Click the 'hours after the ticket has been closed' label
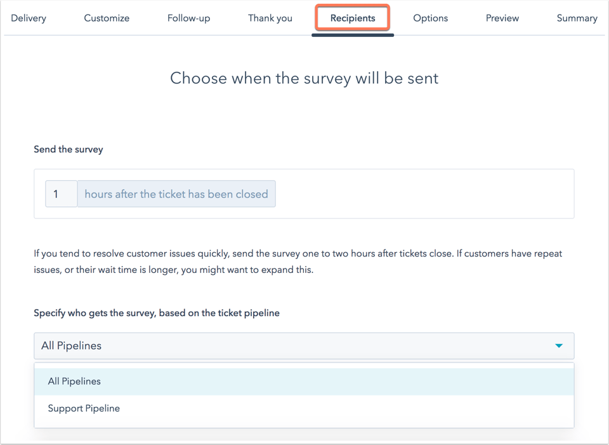 coord(176,194)
